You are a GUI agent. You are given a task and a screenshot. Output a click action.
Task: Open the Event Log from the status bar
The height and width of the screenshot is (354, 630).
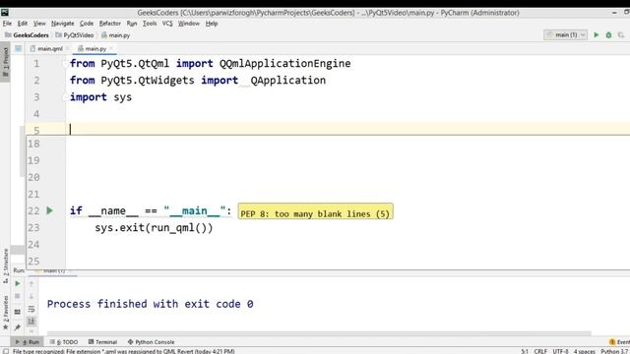click(x=619, y=342)
